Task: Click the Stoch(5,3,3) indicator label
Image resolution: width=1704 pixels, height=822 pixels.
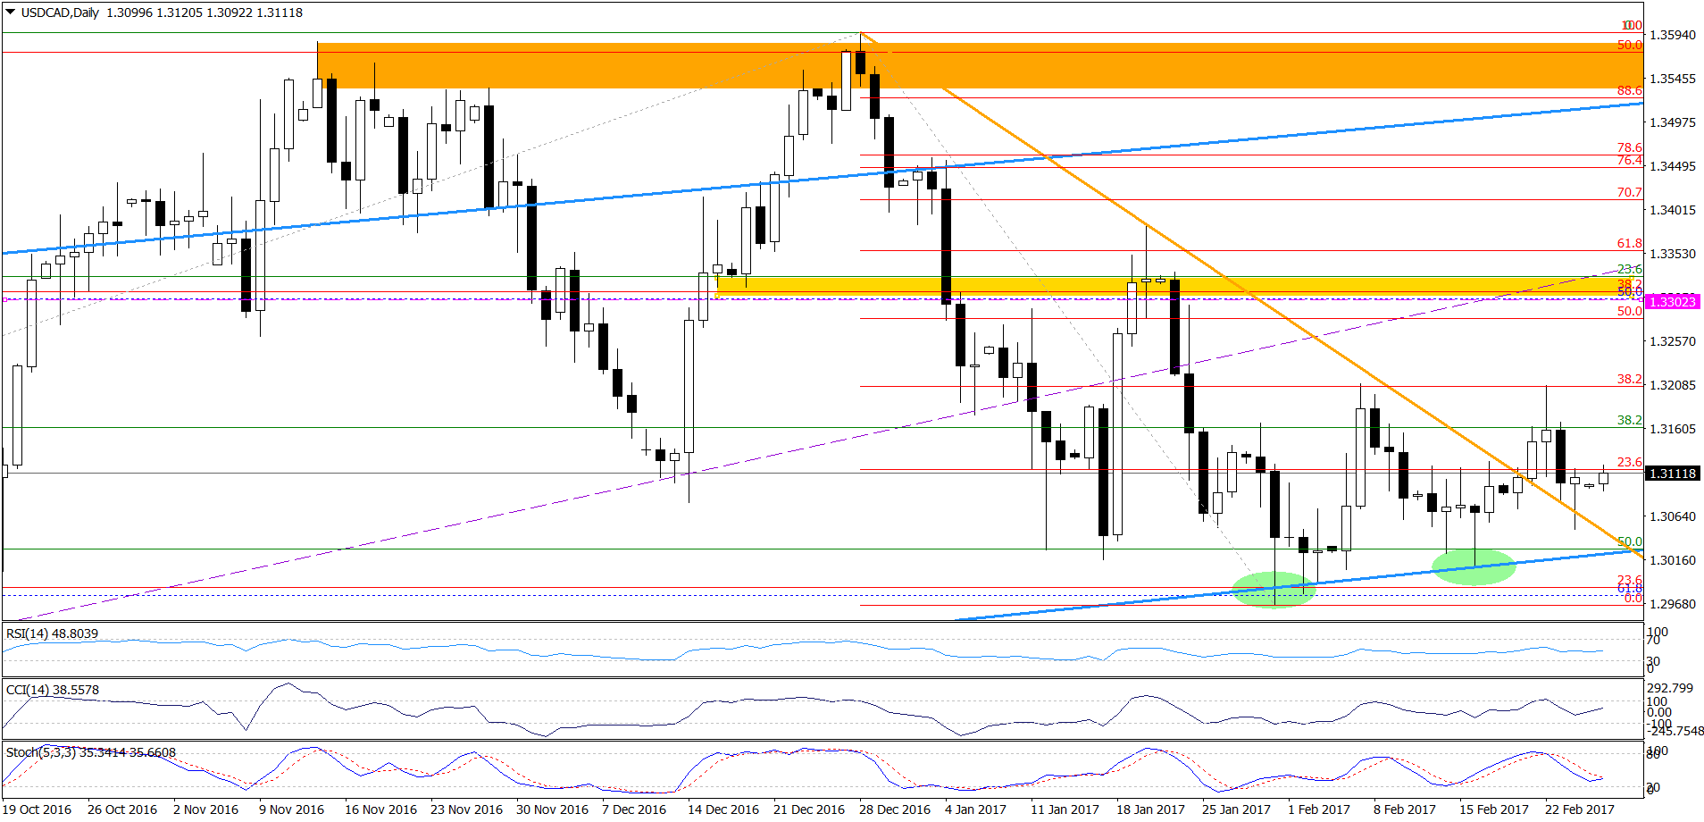Action: tap(91, 752)
